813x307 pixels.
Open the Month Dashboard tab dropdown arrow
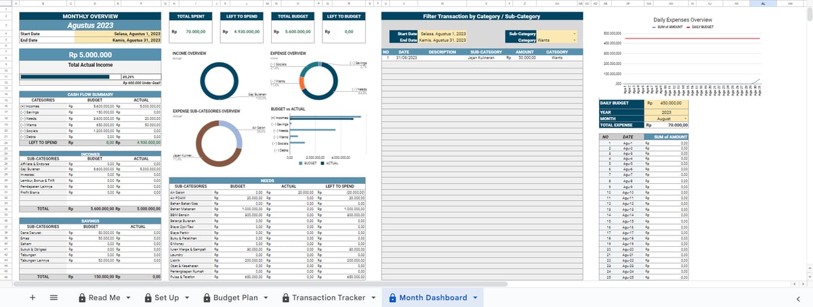pos(474,298)
